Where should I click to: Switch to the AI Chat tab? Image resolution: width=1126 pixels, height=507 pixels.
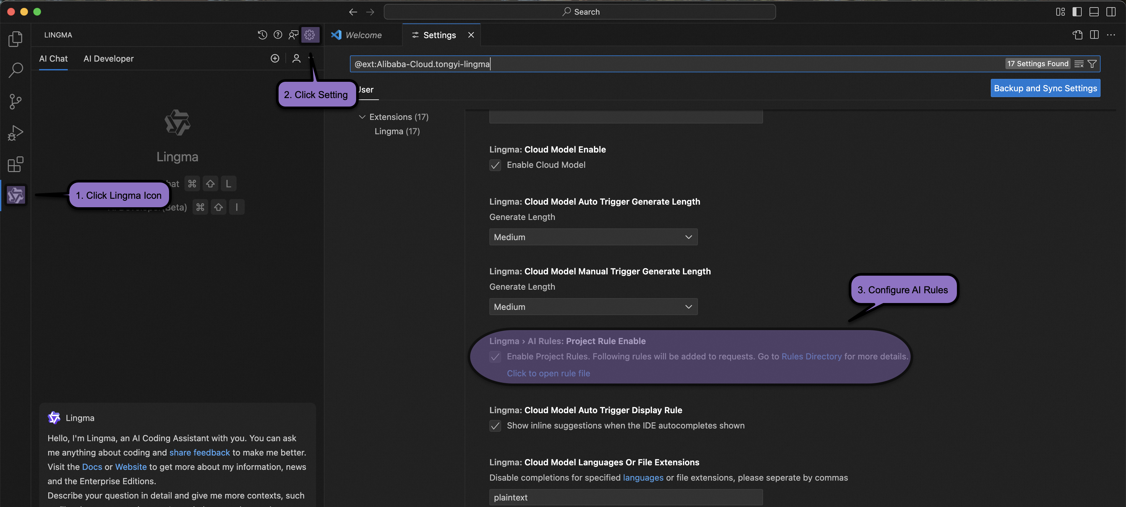[x=53, y=59]
